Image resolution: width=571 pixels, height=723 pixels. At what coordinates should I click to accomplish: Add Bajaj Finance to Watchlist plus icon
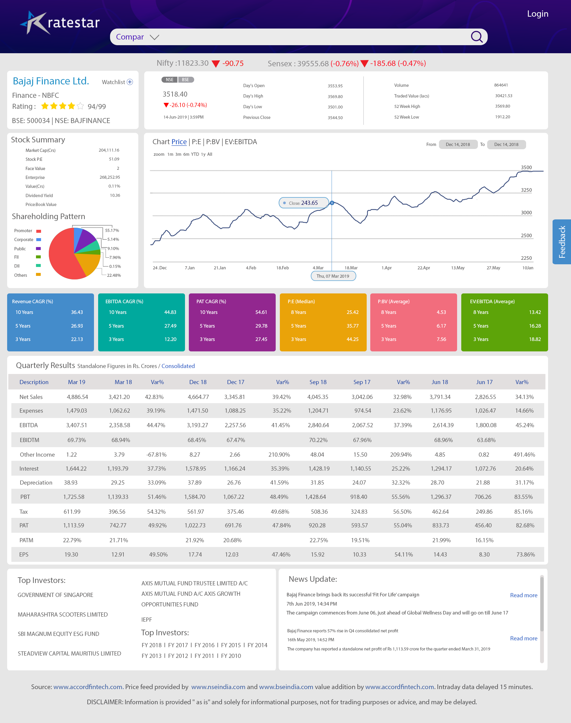coord(130,82)
